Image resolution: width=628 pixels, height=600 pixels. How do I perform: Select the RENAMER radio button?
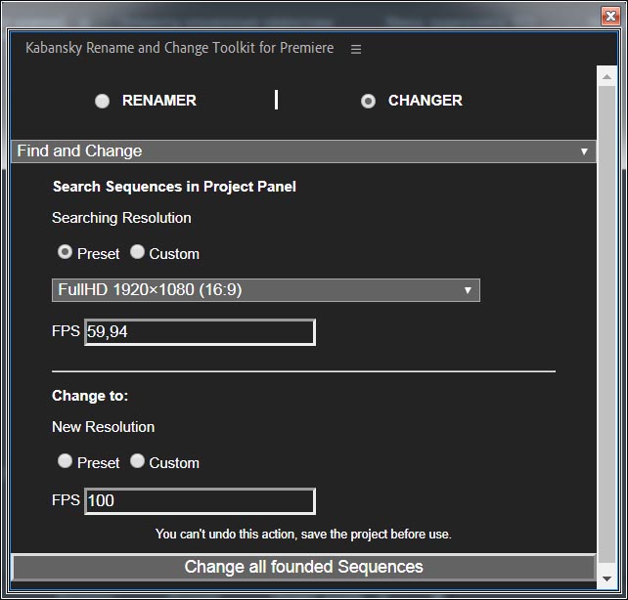102,101
